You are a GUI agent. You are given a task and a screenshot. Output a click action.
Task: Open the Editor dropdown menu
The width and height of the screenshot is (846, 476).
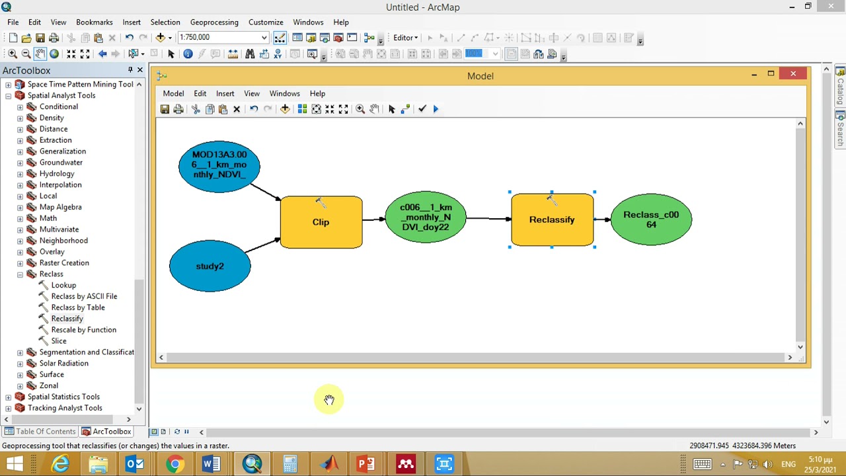click(405, 38)
